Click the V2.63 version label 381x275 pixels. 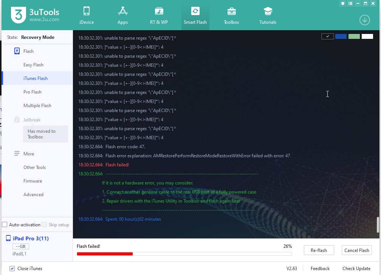[291, 269]
